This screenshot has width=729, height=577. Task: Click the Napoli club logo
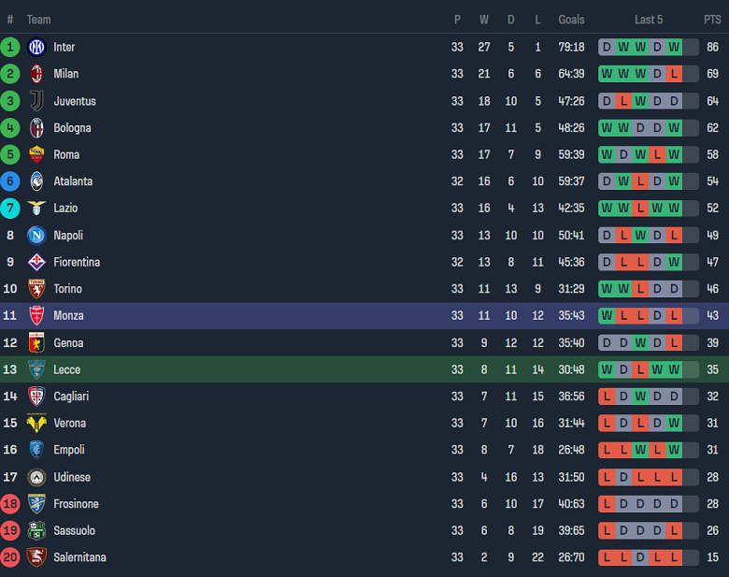(36, 235)
